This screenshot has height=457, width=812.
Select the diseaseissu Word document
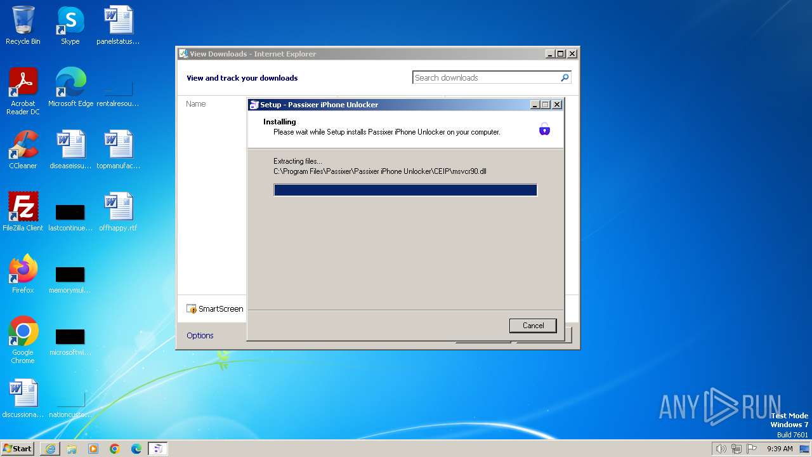click(x=70, y=150)
